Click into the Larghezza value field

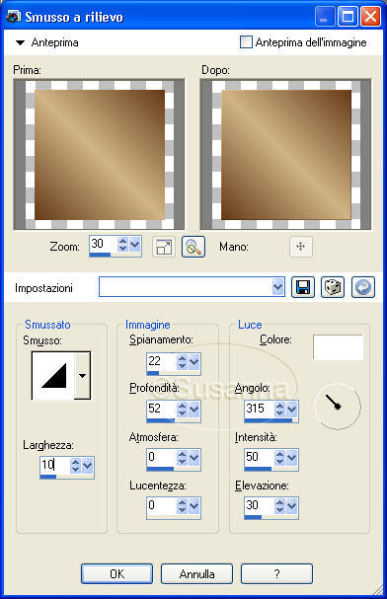point(54,465)
